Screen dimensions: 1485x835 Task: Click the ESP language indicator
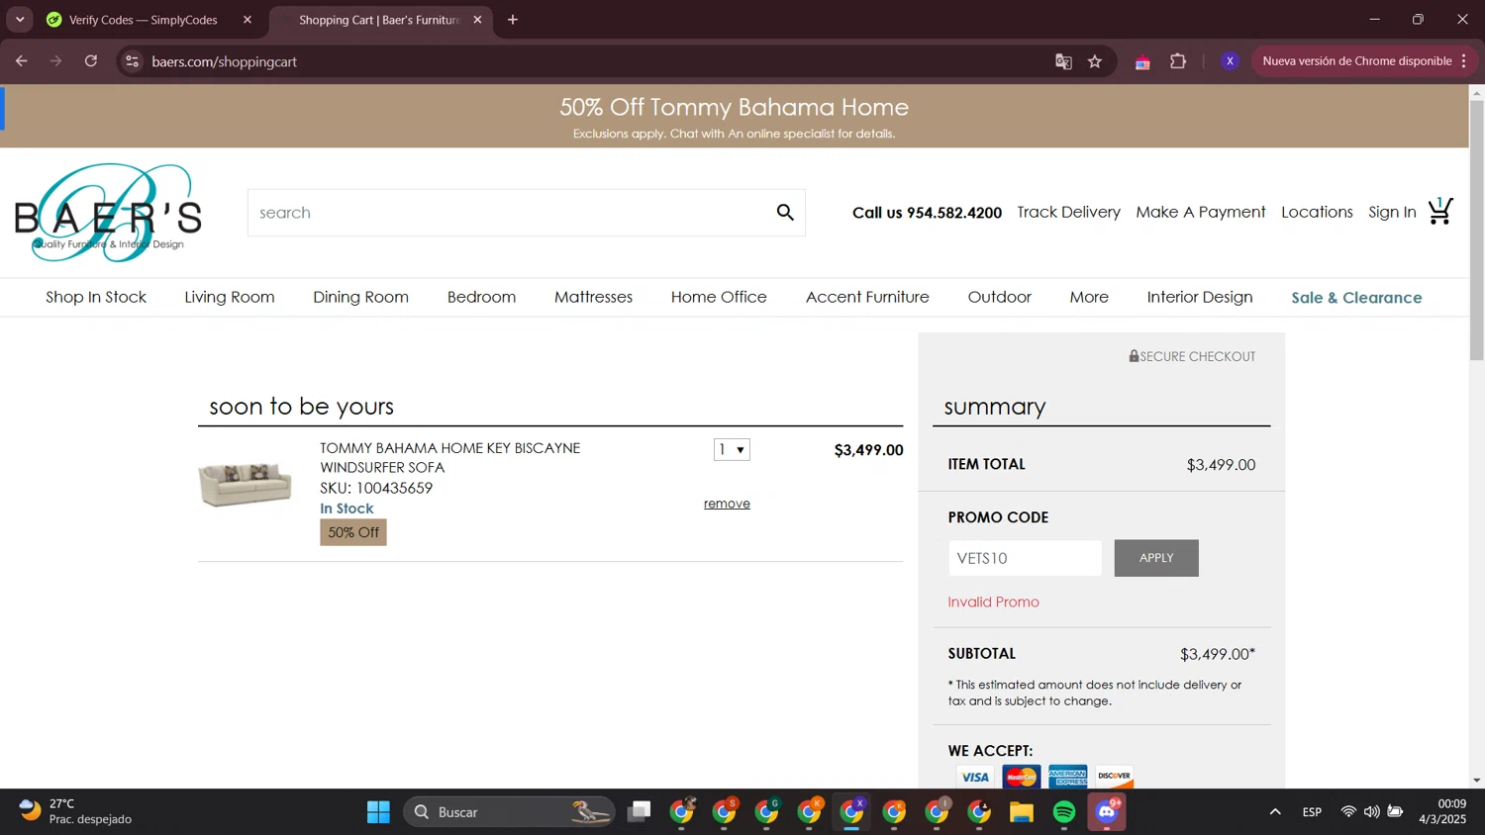[1312, 812]
